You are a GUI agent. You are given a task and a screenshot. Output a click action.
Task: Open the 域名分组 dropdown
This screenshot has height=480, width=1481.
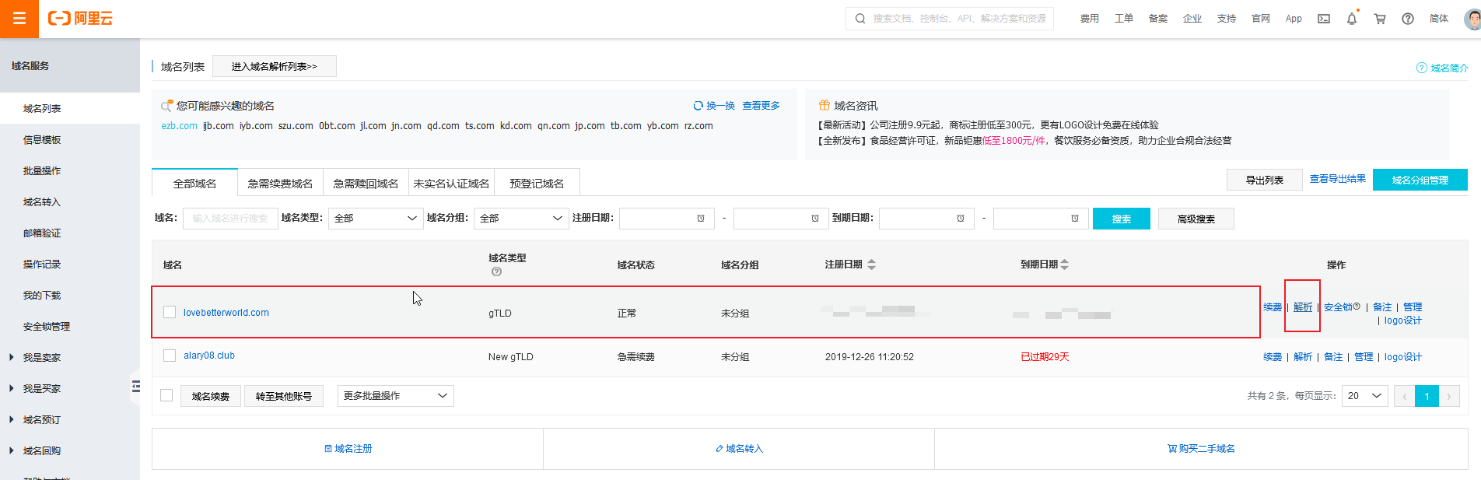point(520,219)
